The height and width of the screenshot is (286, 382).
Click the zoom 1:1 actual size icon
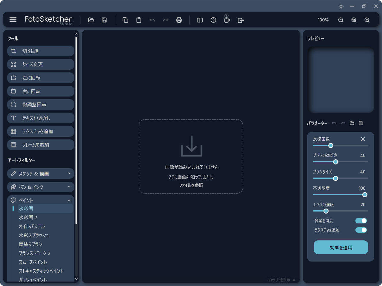tap(354, 20)
